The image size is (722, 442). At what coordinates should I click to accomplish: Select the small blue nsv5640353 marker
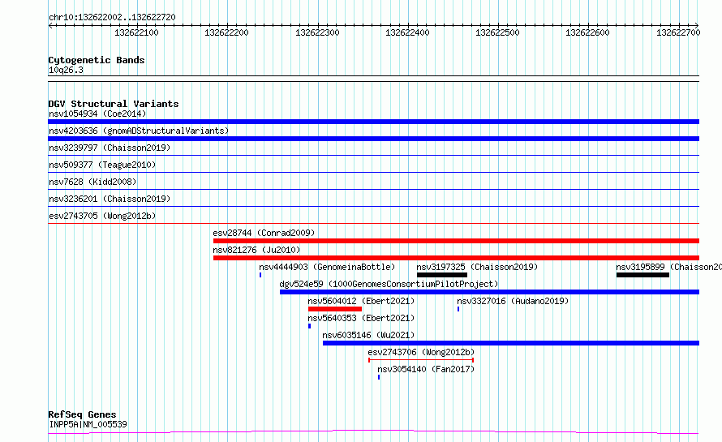click(309, 326)
